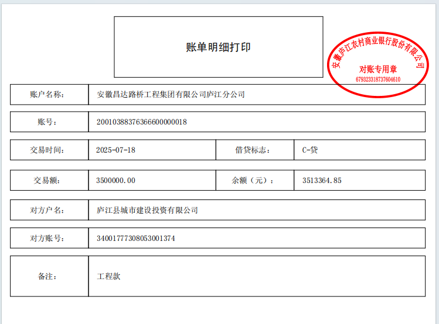Select the 交易时间 label cell

[50, 150]
